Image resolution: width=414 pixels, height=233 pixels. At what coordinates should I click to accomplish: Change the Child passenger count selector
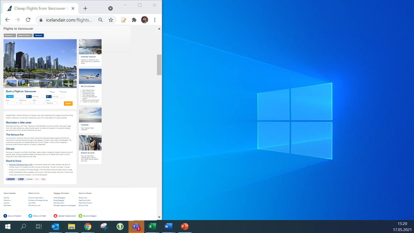pos(26,103)
